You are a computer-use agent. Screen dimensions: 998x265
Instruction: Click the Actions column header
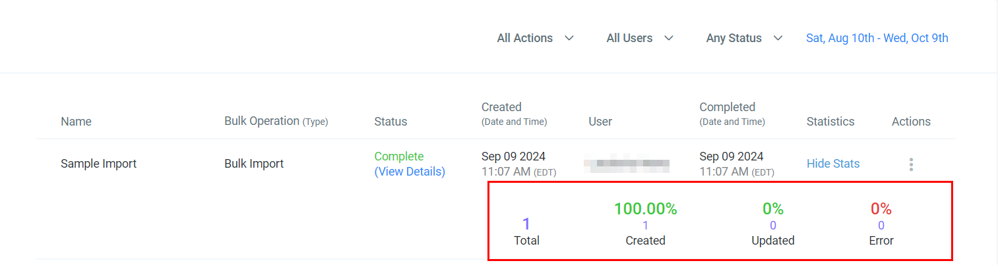tap(911, 122)
